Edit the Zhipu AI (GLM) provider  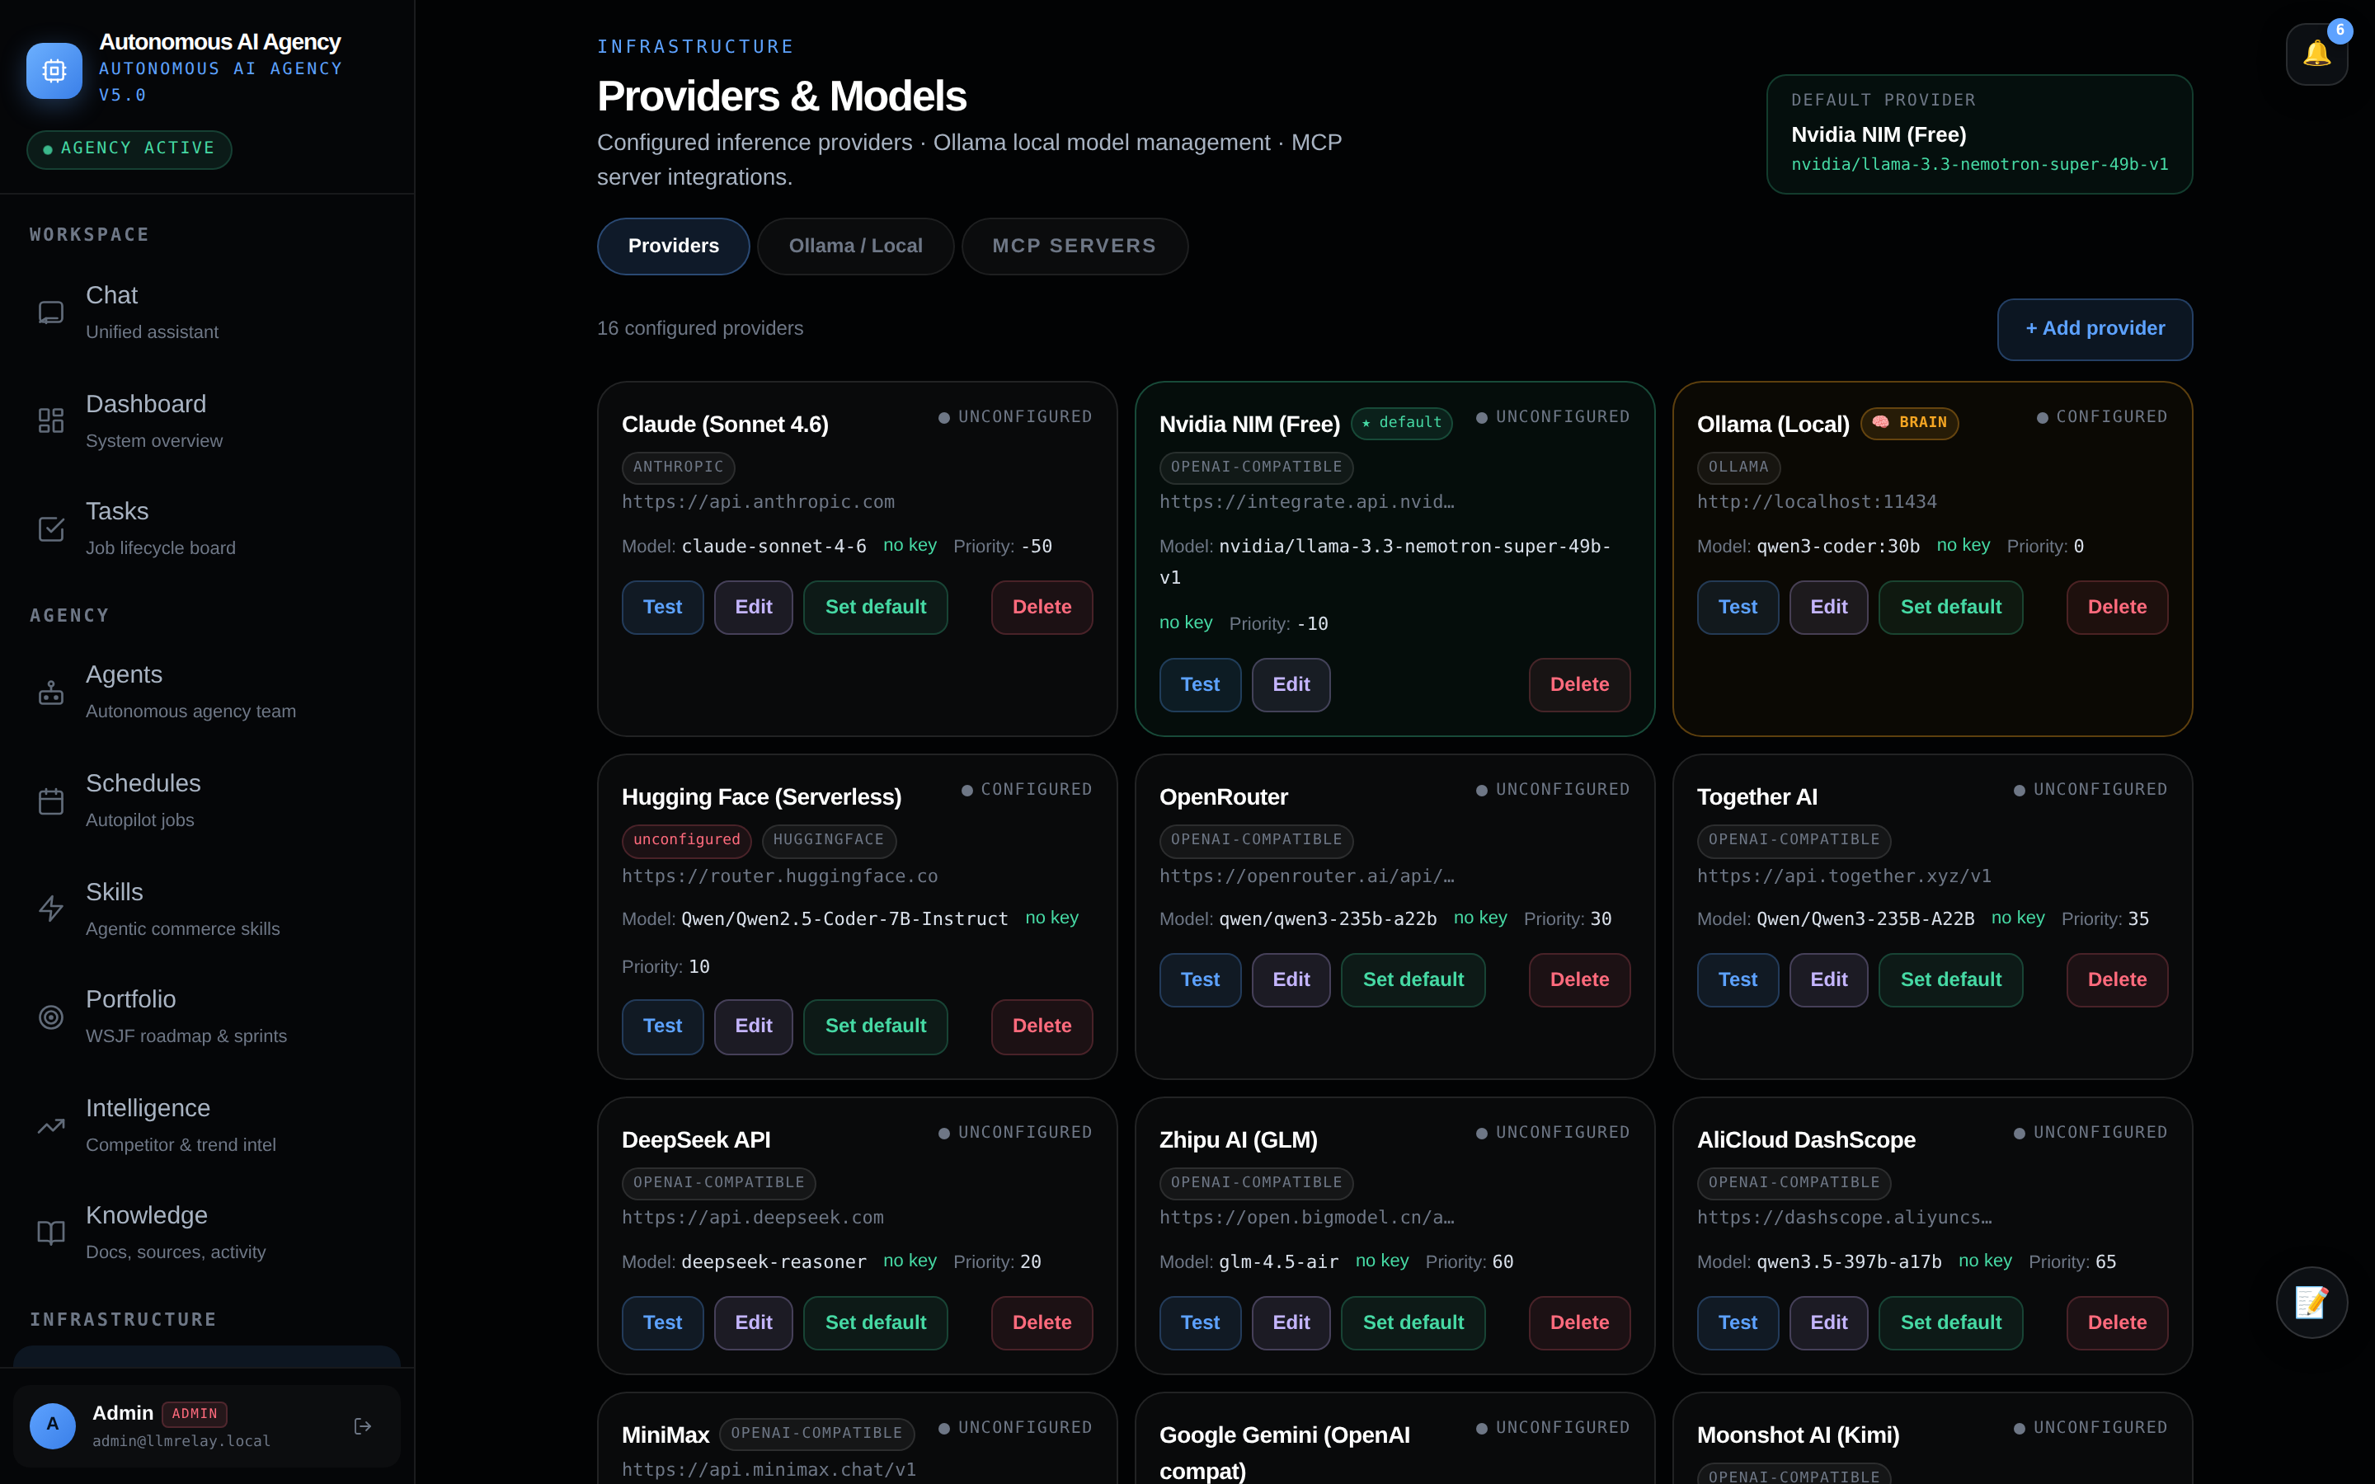click(1291, 1323)
